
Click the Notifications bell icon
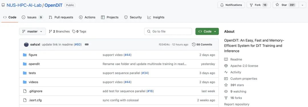pyautogui.click(x=222, y=5)
